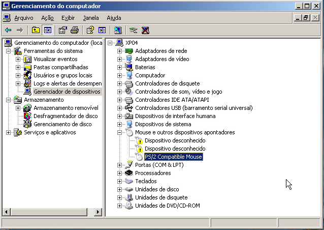Expand Serviços e aplicativos node
The width and height of the screenshot is (324, 230).
(x=8, y=132)
